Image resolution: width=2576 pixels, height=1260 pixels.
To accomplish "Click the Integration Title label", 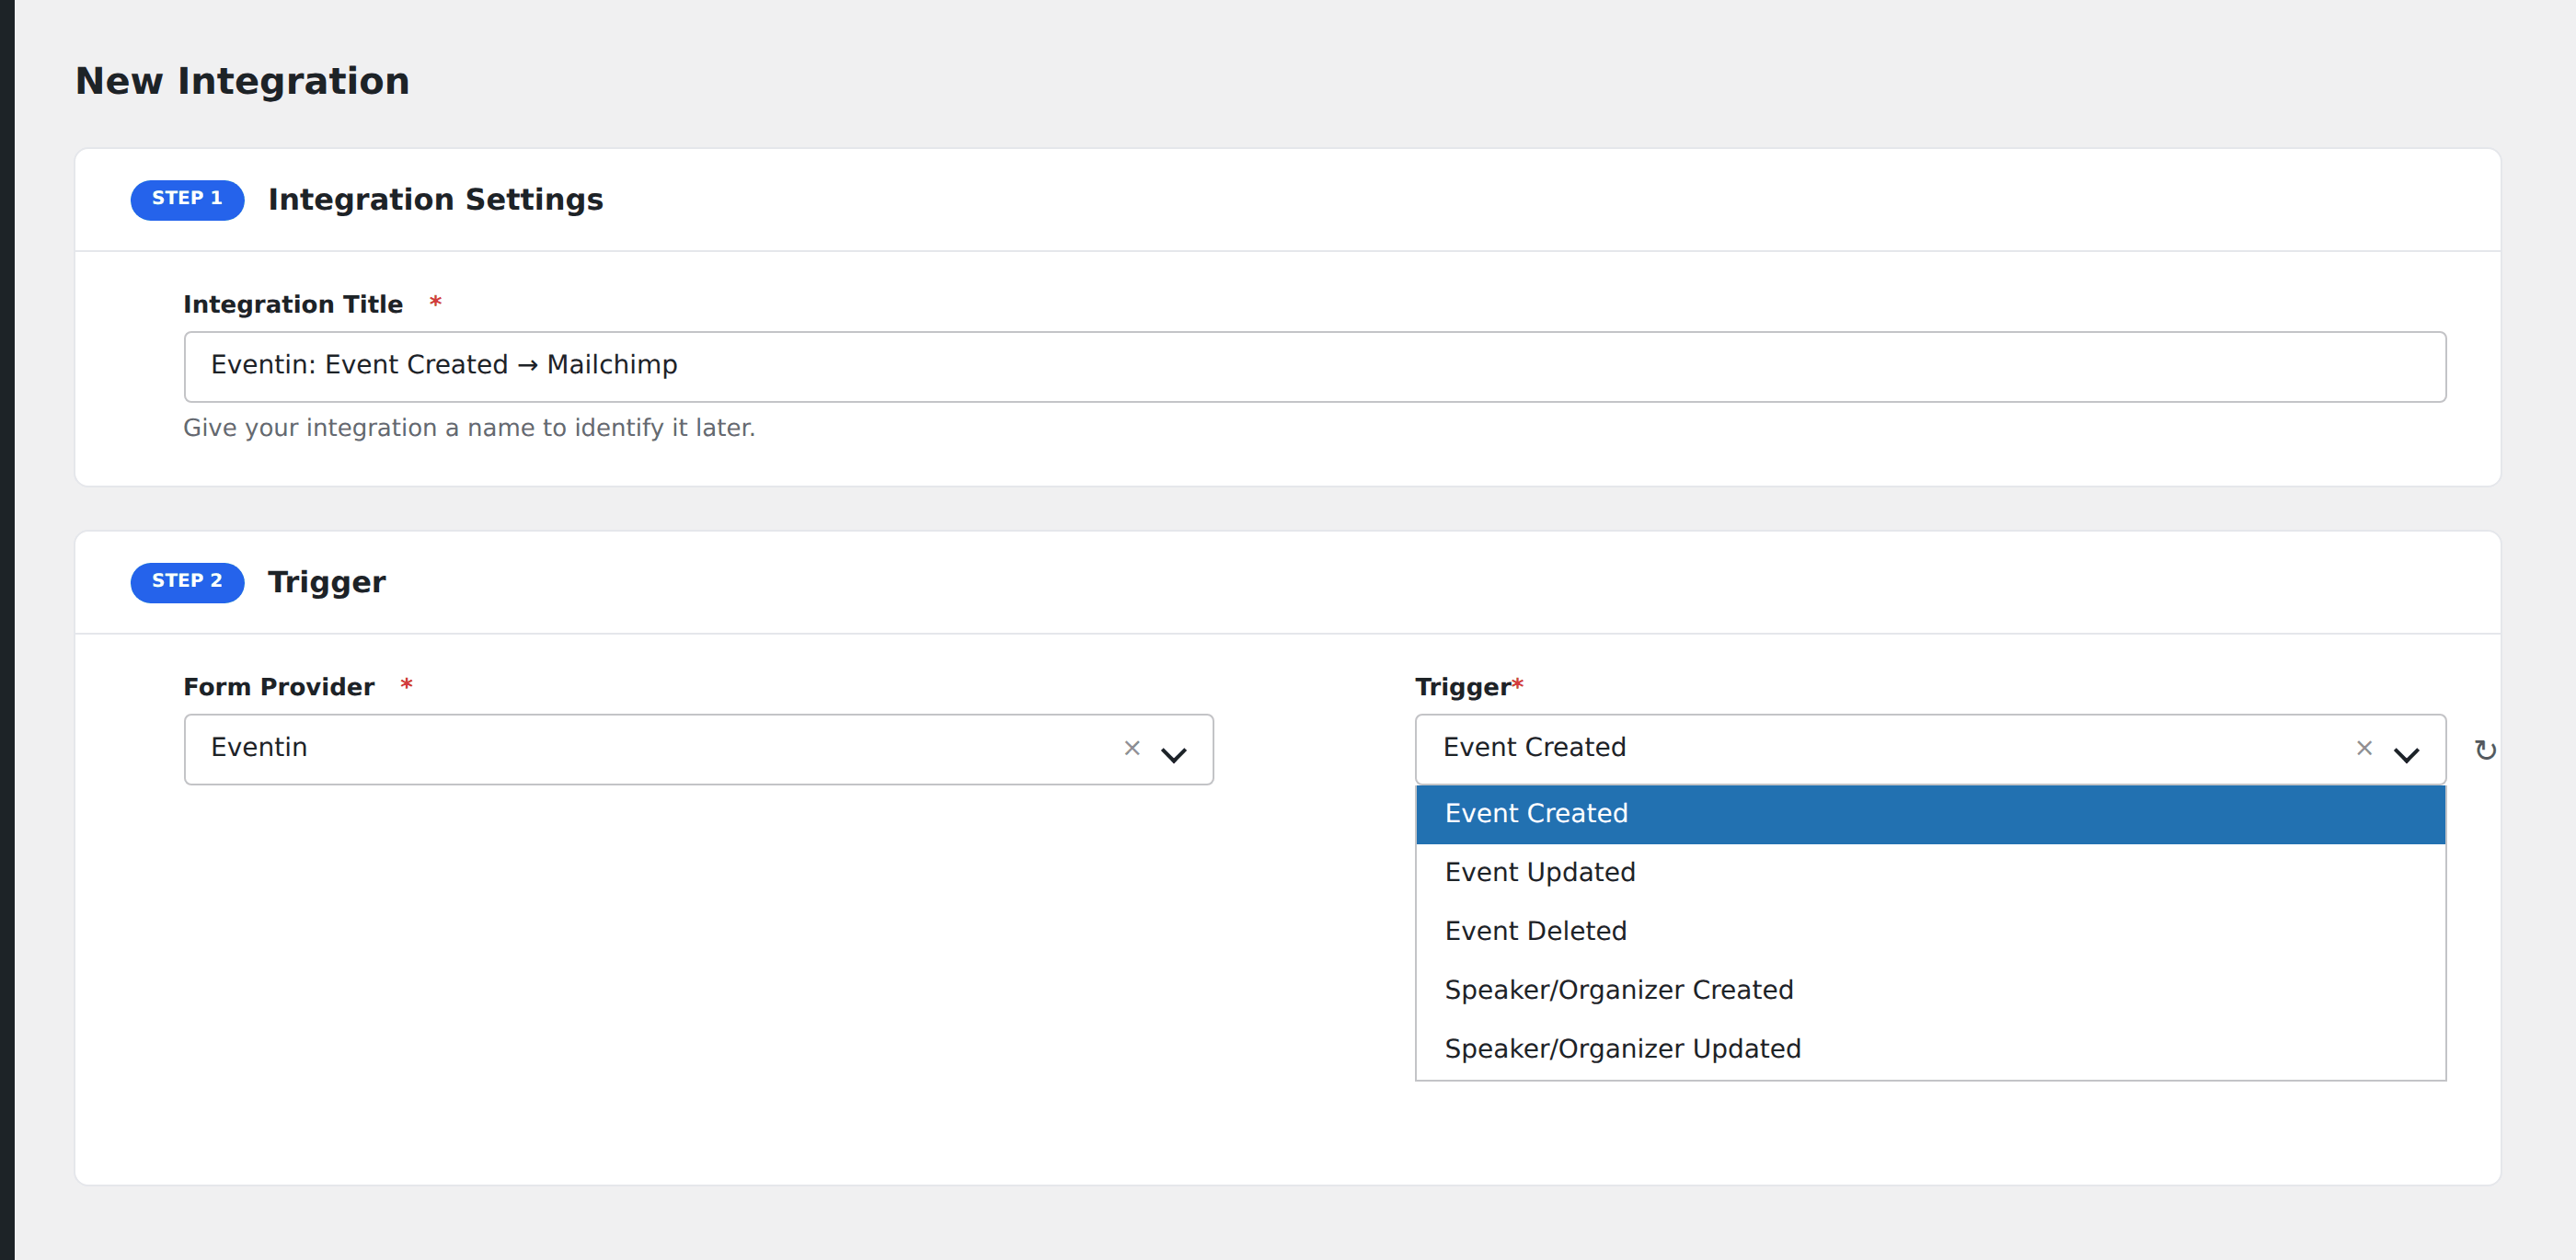I will [x=293, y=304].
